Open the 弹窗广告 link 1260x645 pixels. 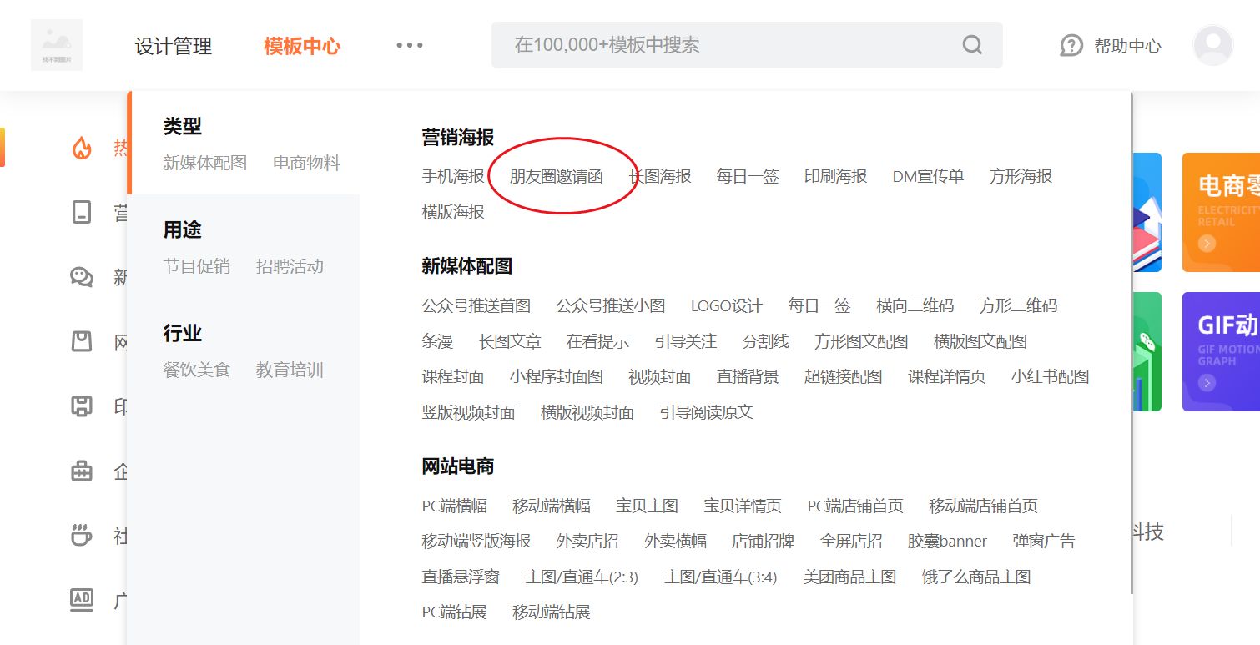(1044, 542)
